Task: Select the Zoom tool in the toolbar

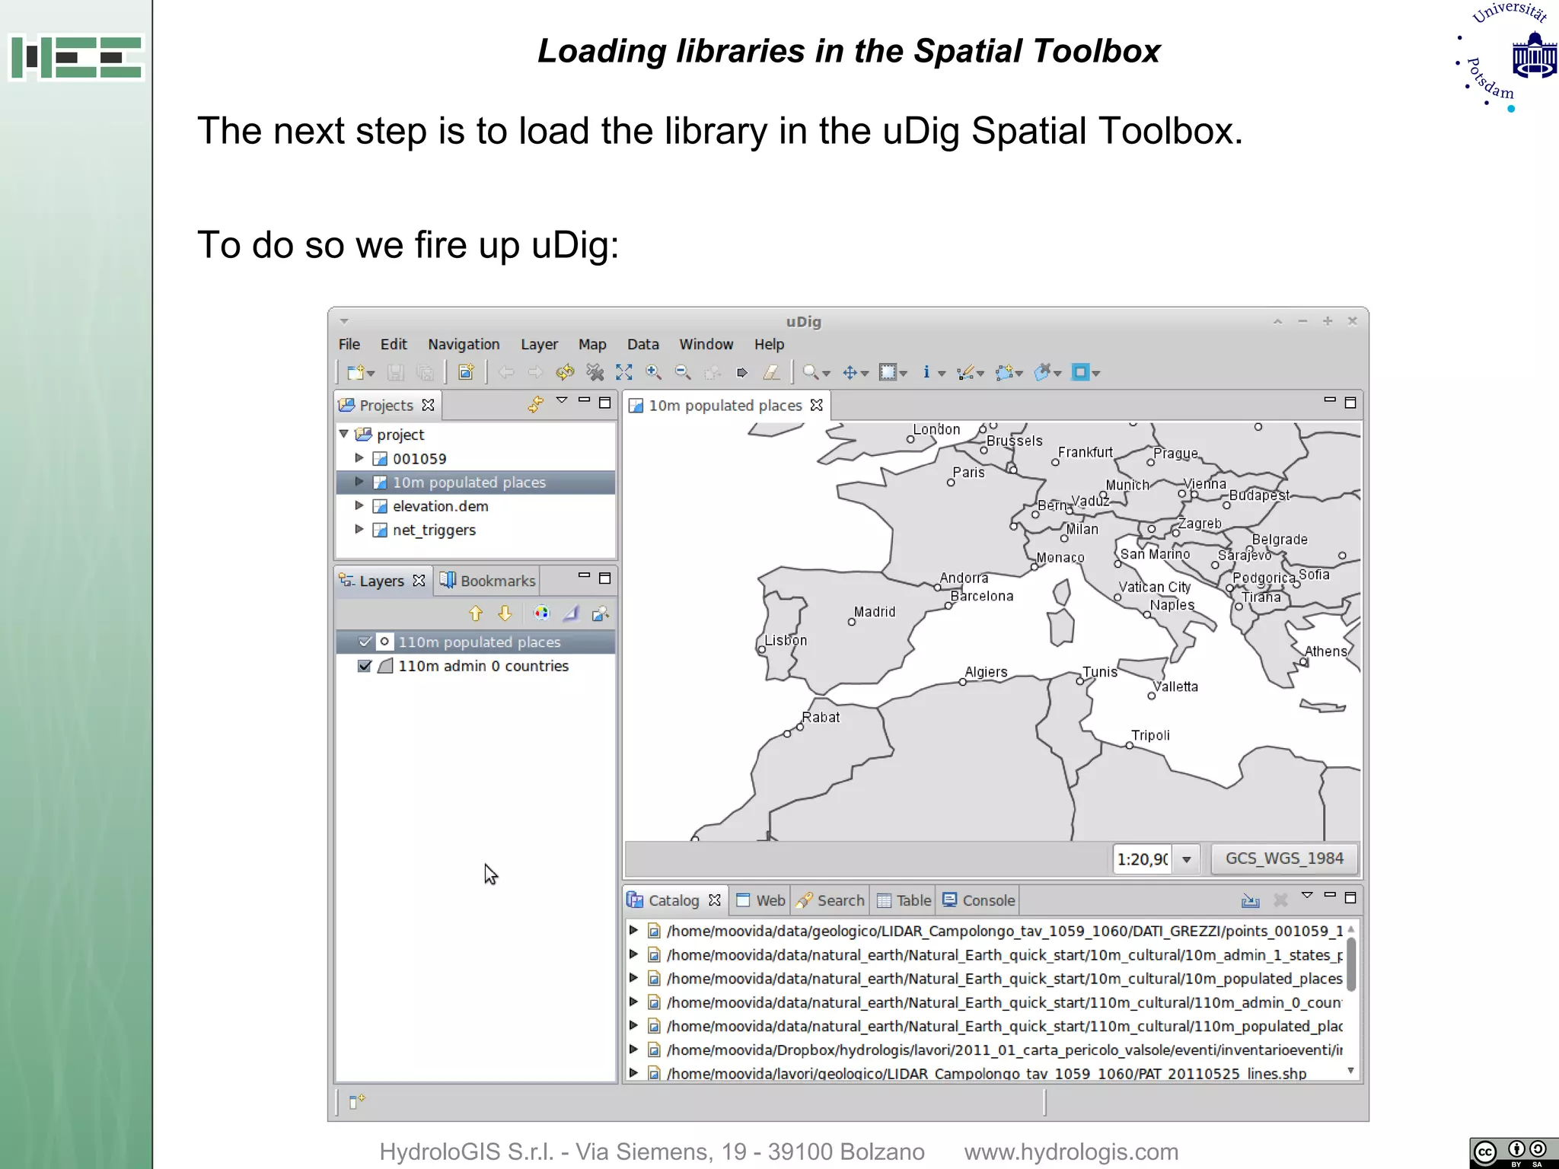Action: (810, 372)
